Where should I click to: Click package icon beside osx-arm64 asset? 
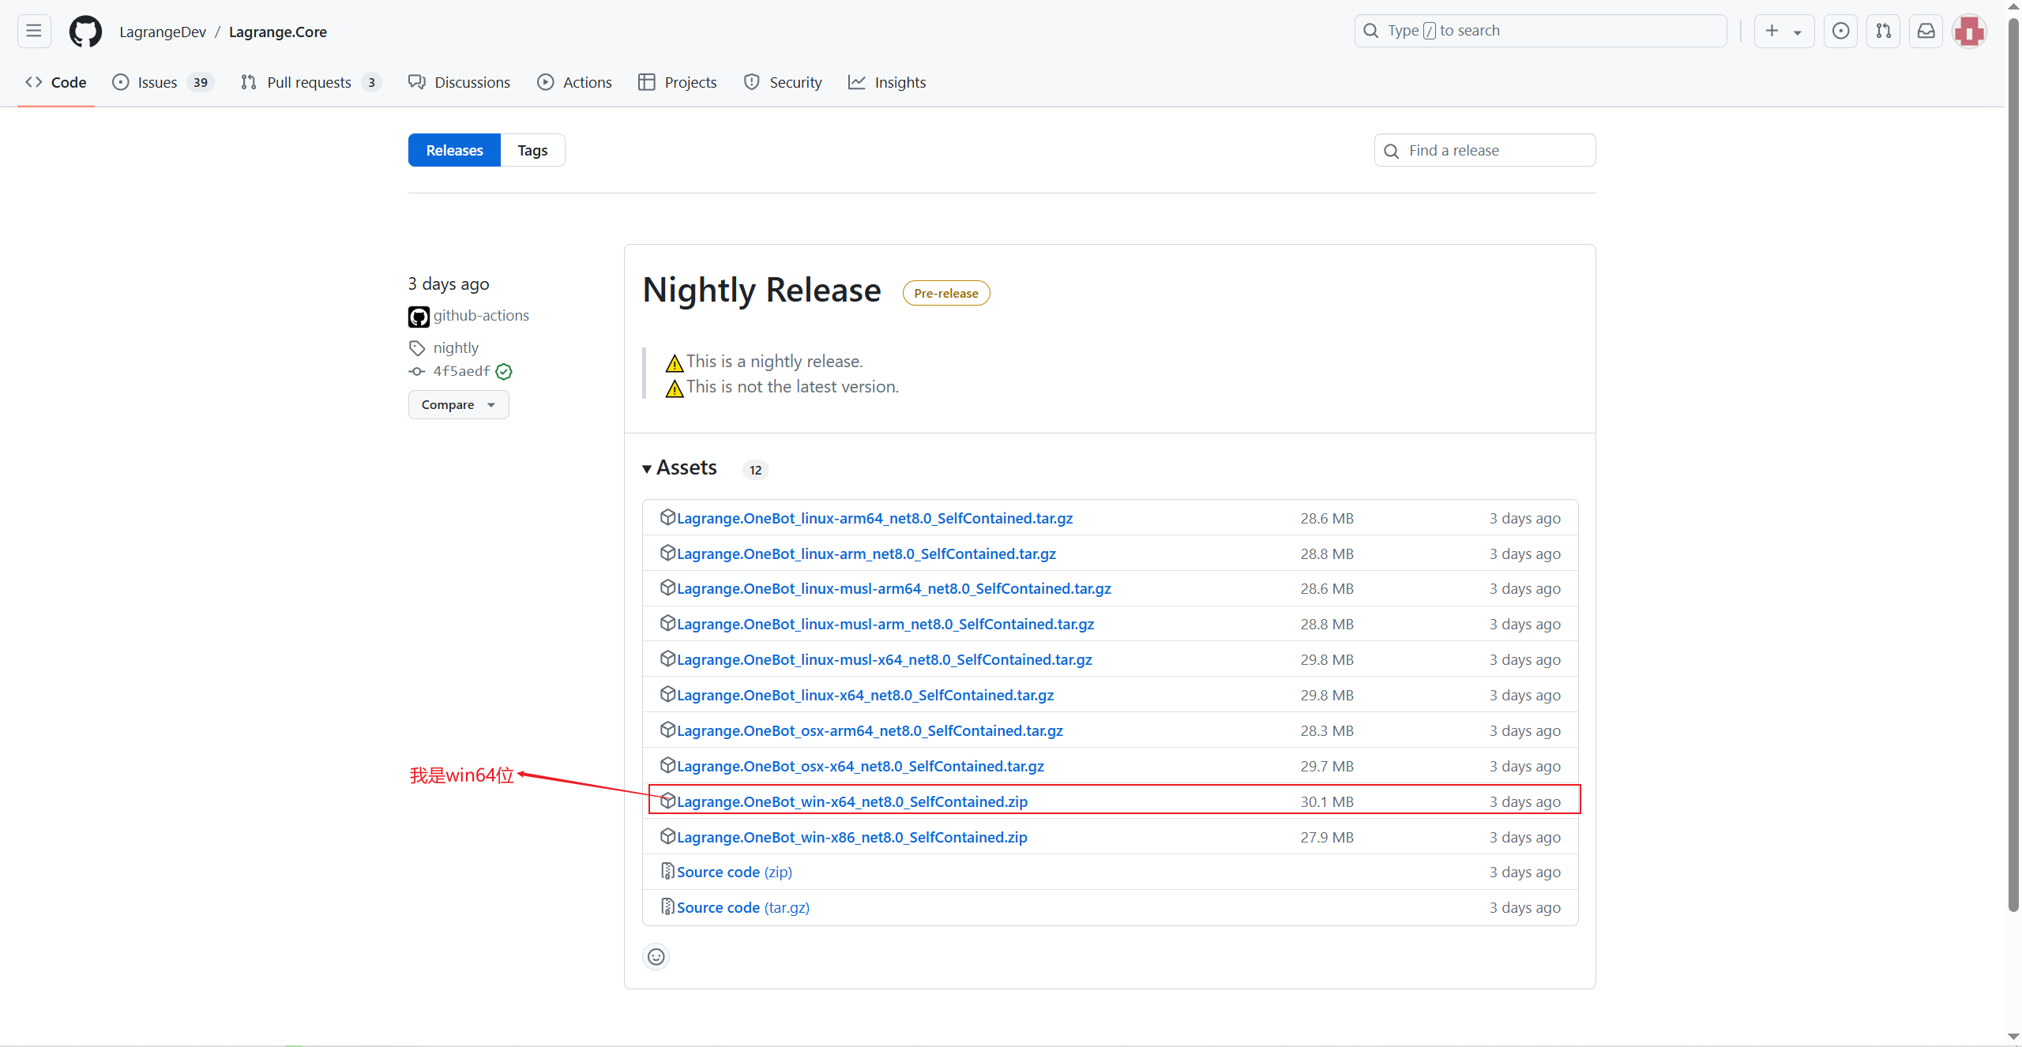(x=667, y=730)
